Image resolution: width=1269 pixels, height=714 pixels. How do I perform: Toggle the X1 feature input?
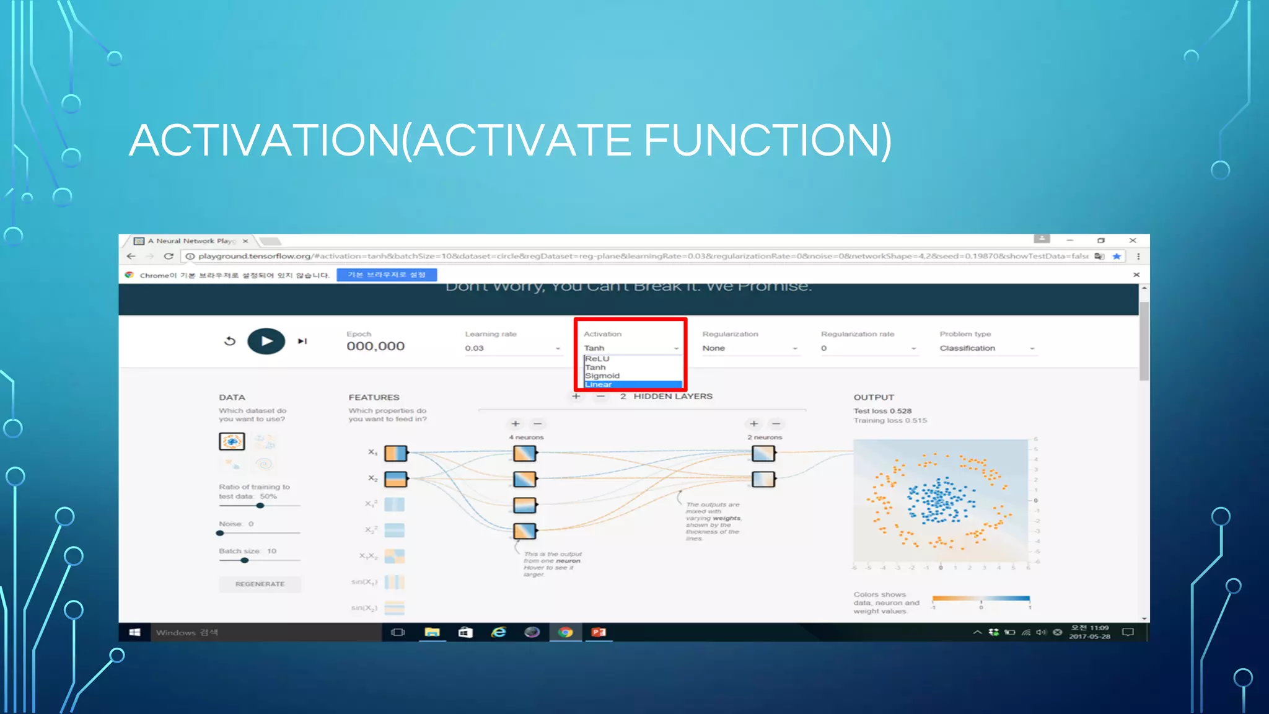395,454
